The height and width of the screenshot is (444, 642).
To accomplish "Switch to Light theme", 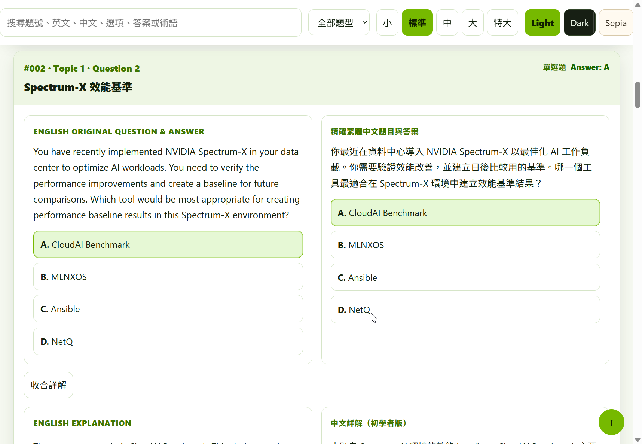I will pos(542,22).
